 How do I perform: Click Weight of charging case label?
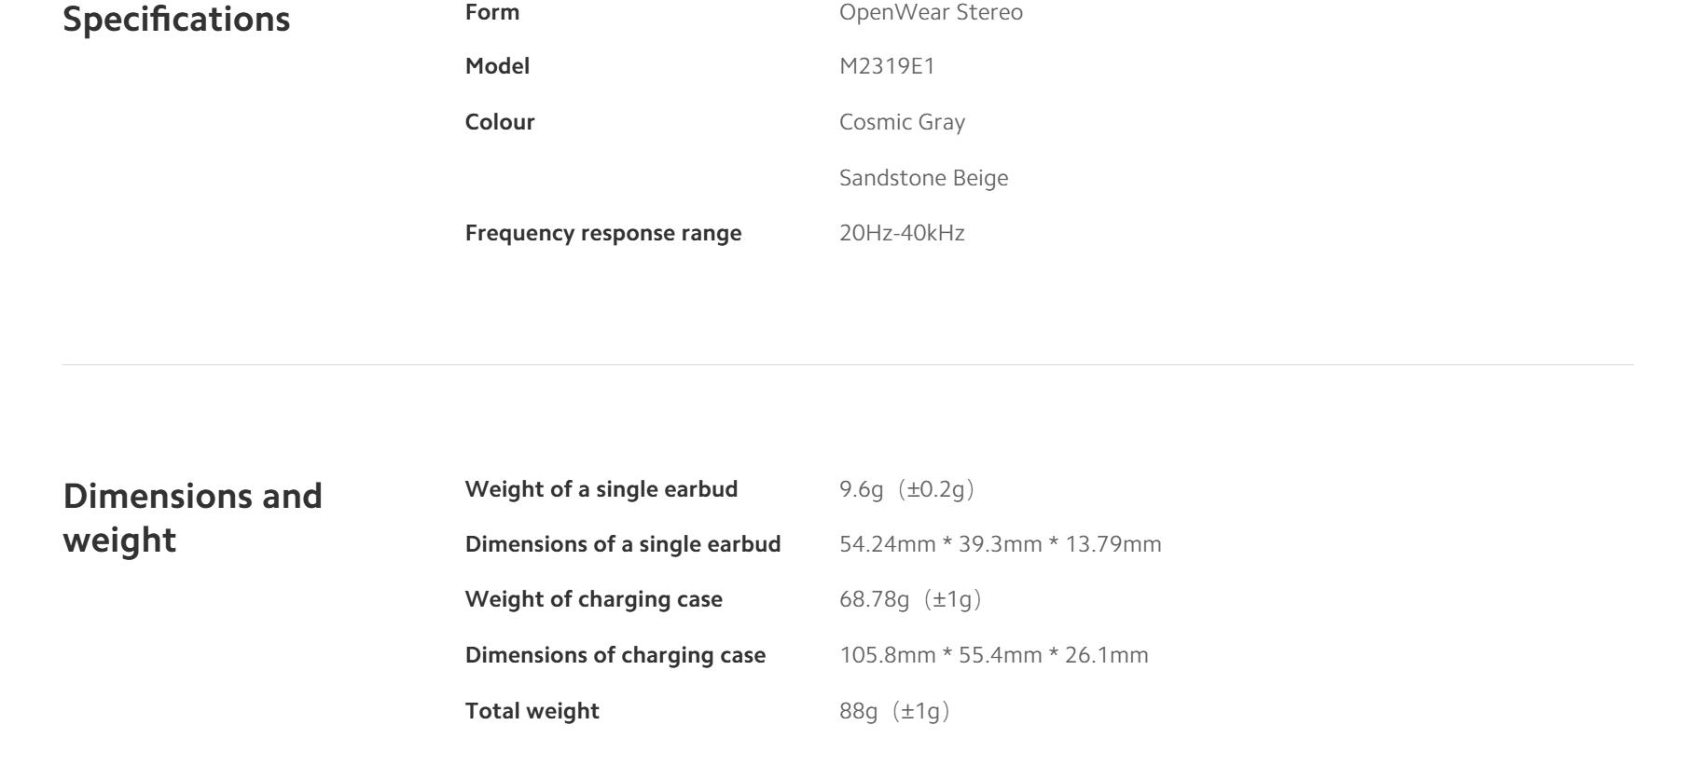point(594,599)
